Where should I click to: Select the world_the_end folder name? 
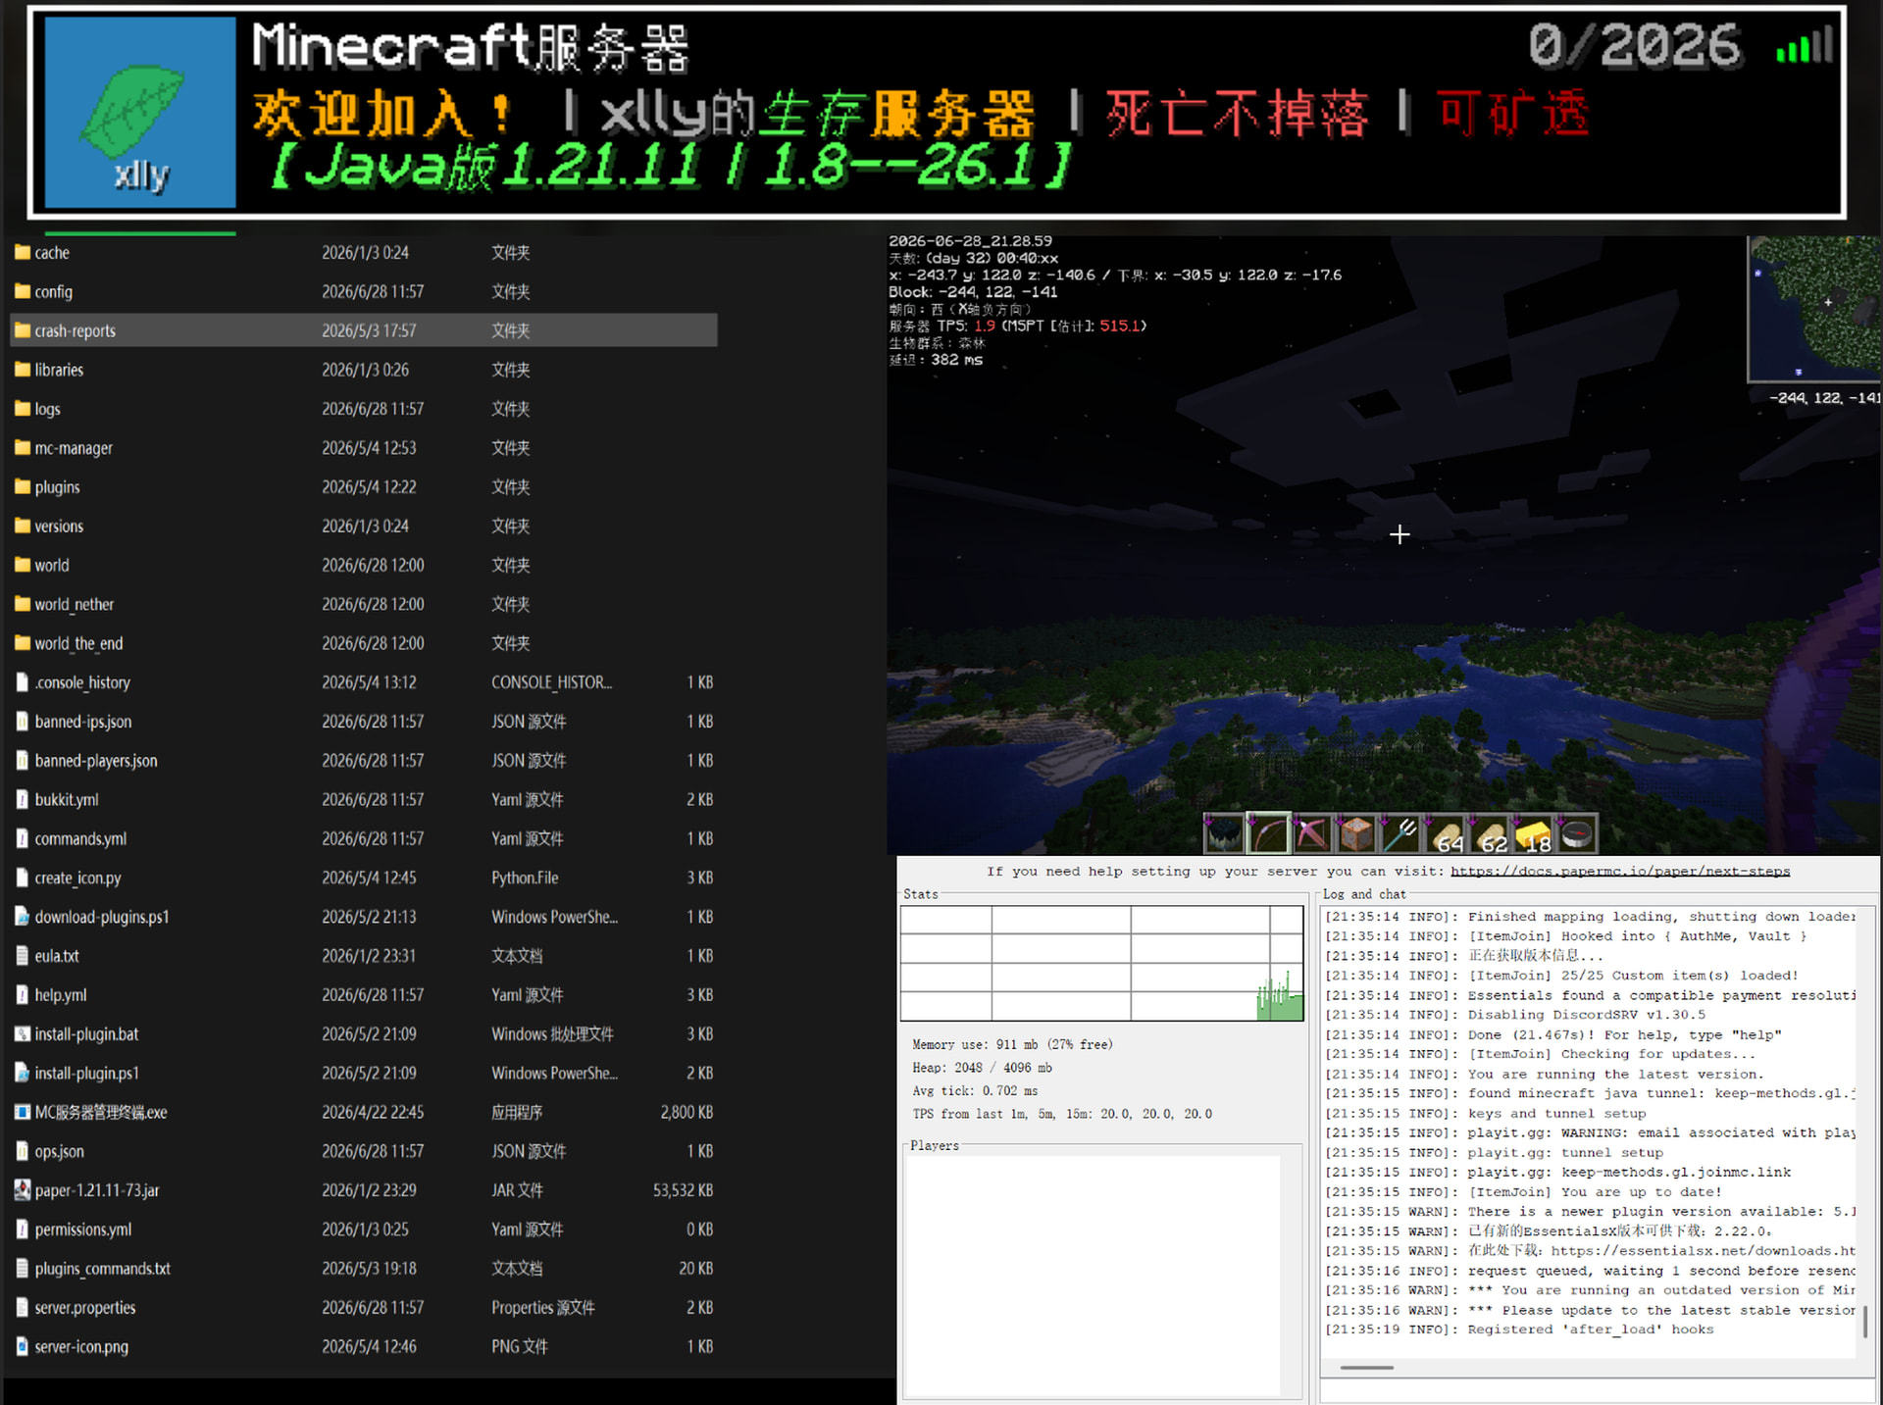(x=78, y=643)
